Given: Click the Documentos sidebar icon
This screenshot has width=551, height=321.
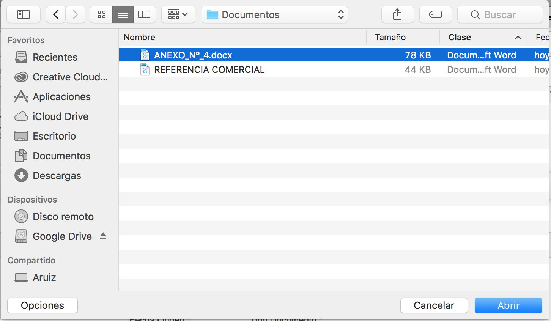Looking at the screenshot, I should tap(21, 156).
